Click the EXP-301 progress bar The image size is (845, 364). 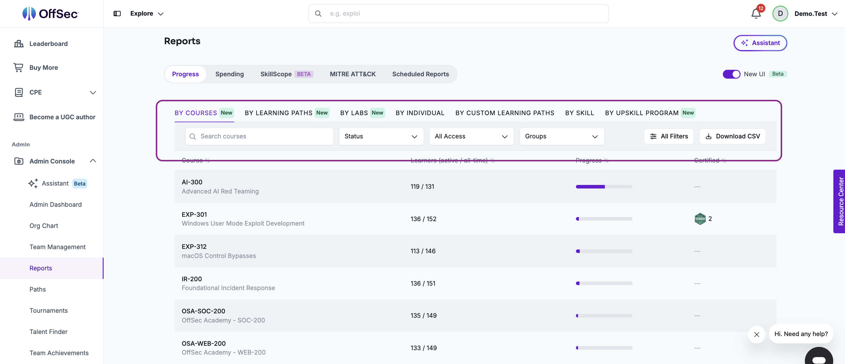pos(604,219)
